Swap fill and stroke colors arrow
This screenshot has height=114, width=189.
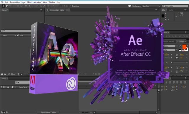click(x=187, y=46)
